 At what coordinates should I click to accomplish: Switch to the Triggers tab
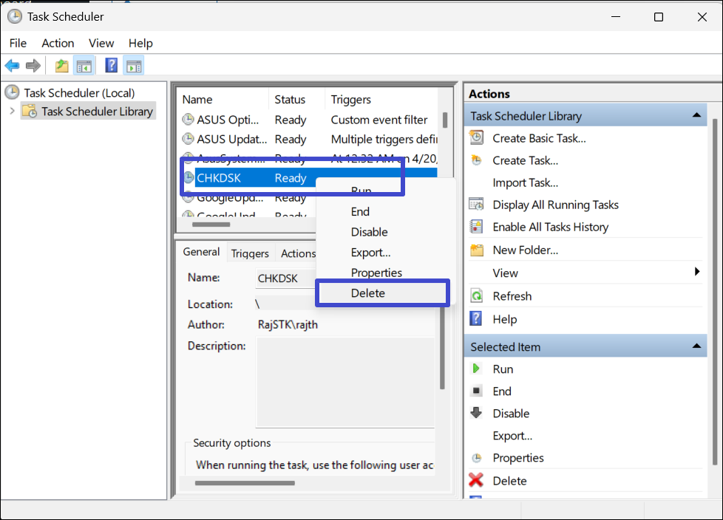coord(250,253)
